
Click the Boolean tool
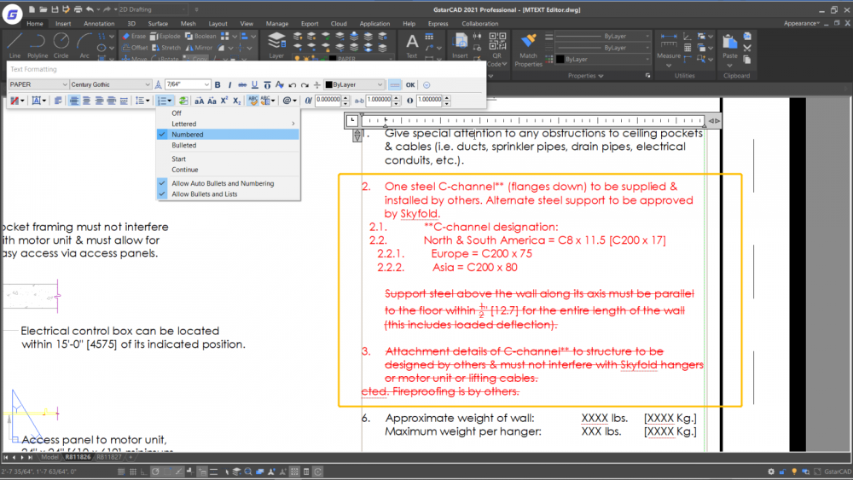pyautogui.click(x=200, y=37)
